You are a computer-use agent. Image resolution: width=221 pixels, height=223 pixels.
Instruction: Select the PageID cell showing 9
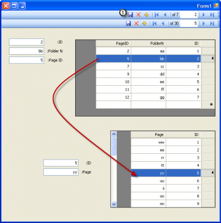114,74
